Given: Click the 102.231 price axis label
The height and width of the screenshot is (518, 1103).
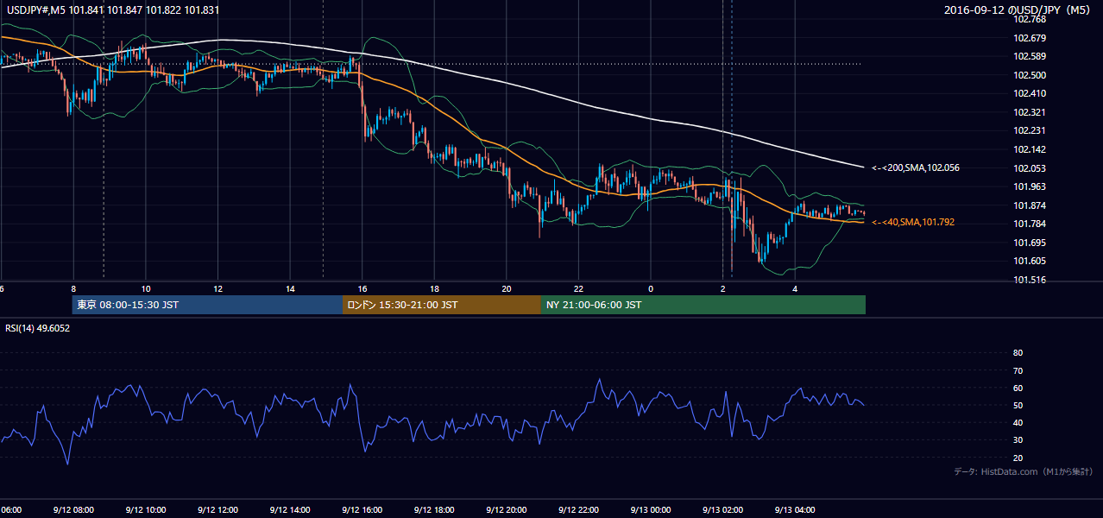Looking at the screenshot, I should [x=1030, y=130].
